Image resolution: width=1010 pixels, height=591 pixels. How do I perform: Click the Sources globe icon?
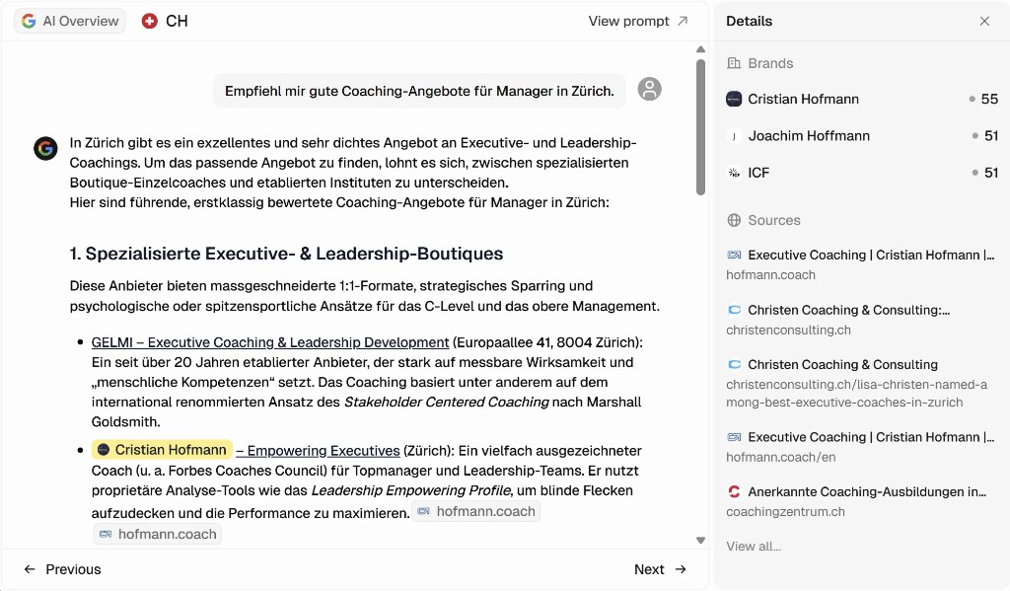(x=734, y=220)
